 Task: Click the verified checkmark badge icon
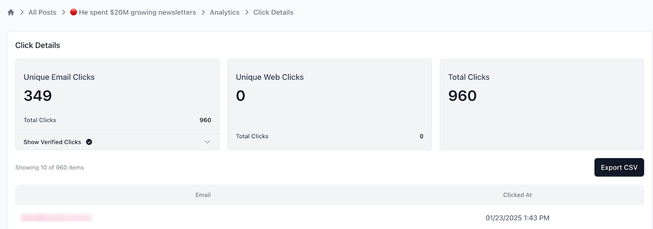pyautogui.click(x=89, y=142)
